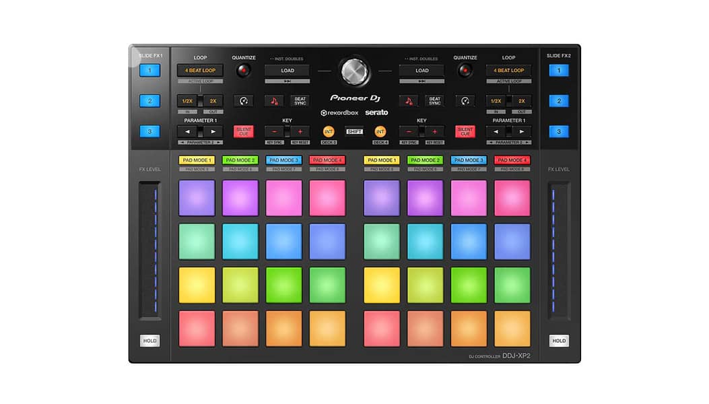Hit the cyan performance pad on left deck
The height and width of the screenshot is (404, 709).
(240, 242)
